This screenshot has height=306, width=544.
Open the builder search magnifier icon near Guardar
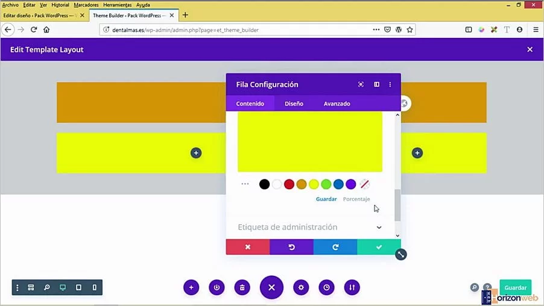(474, 287)
